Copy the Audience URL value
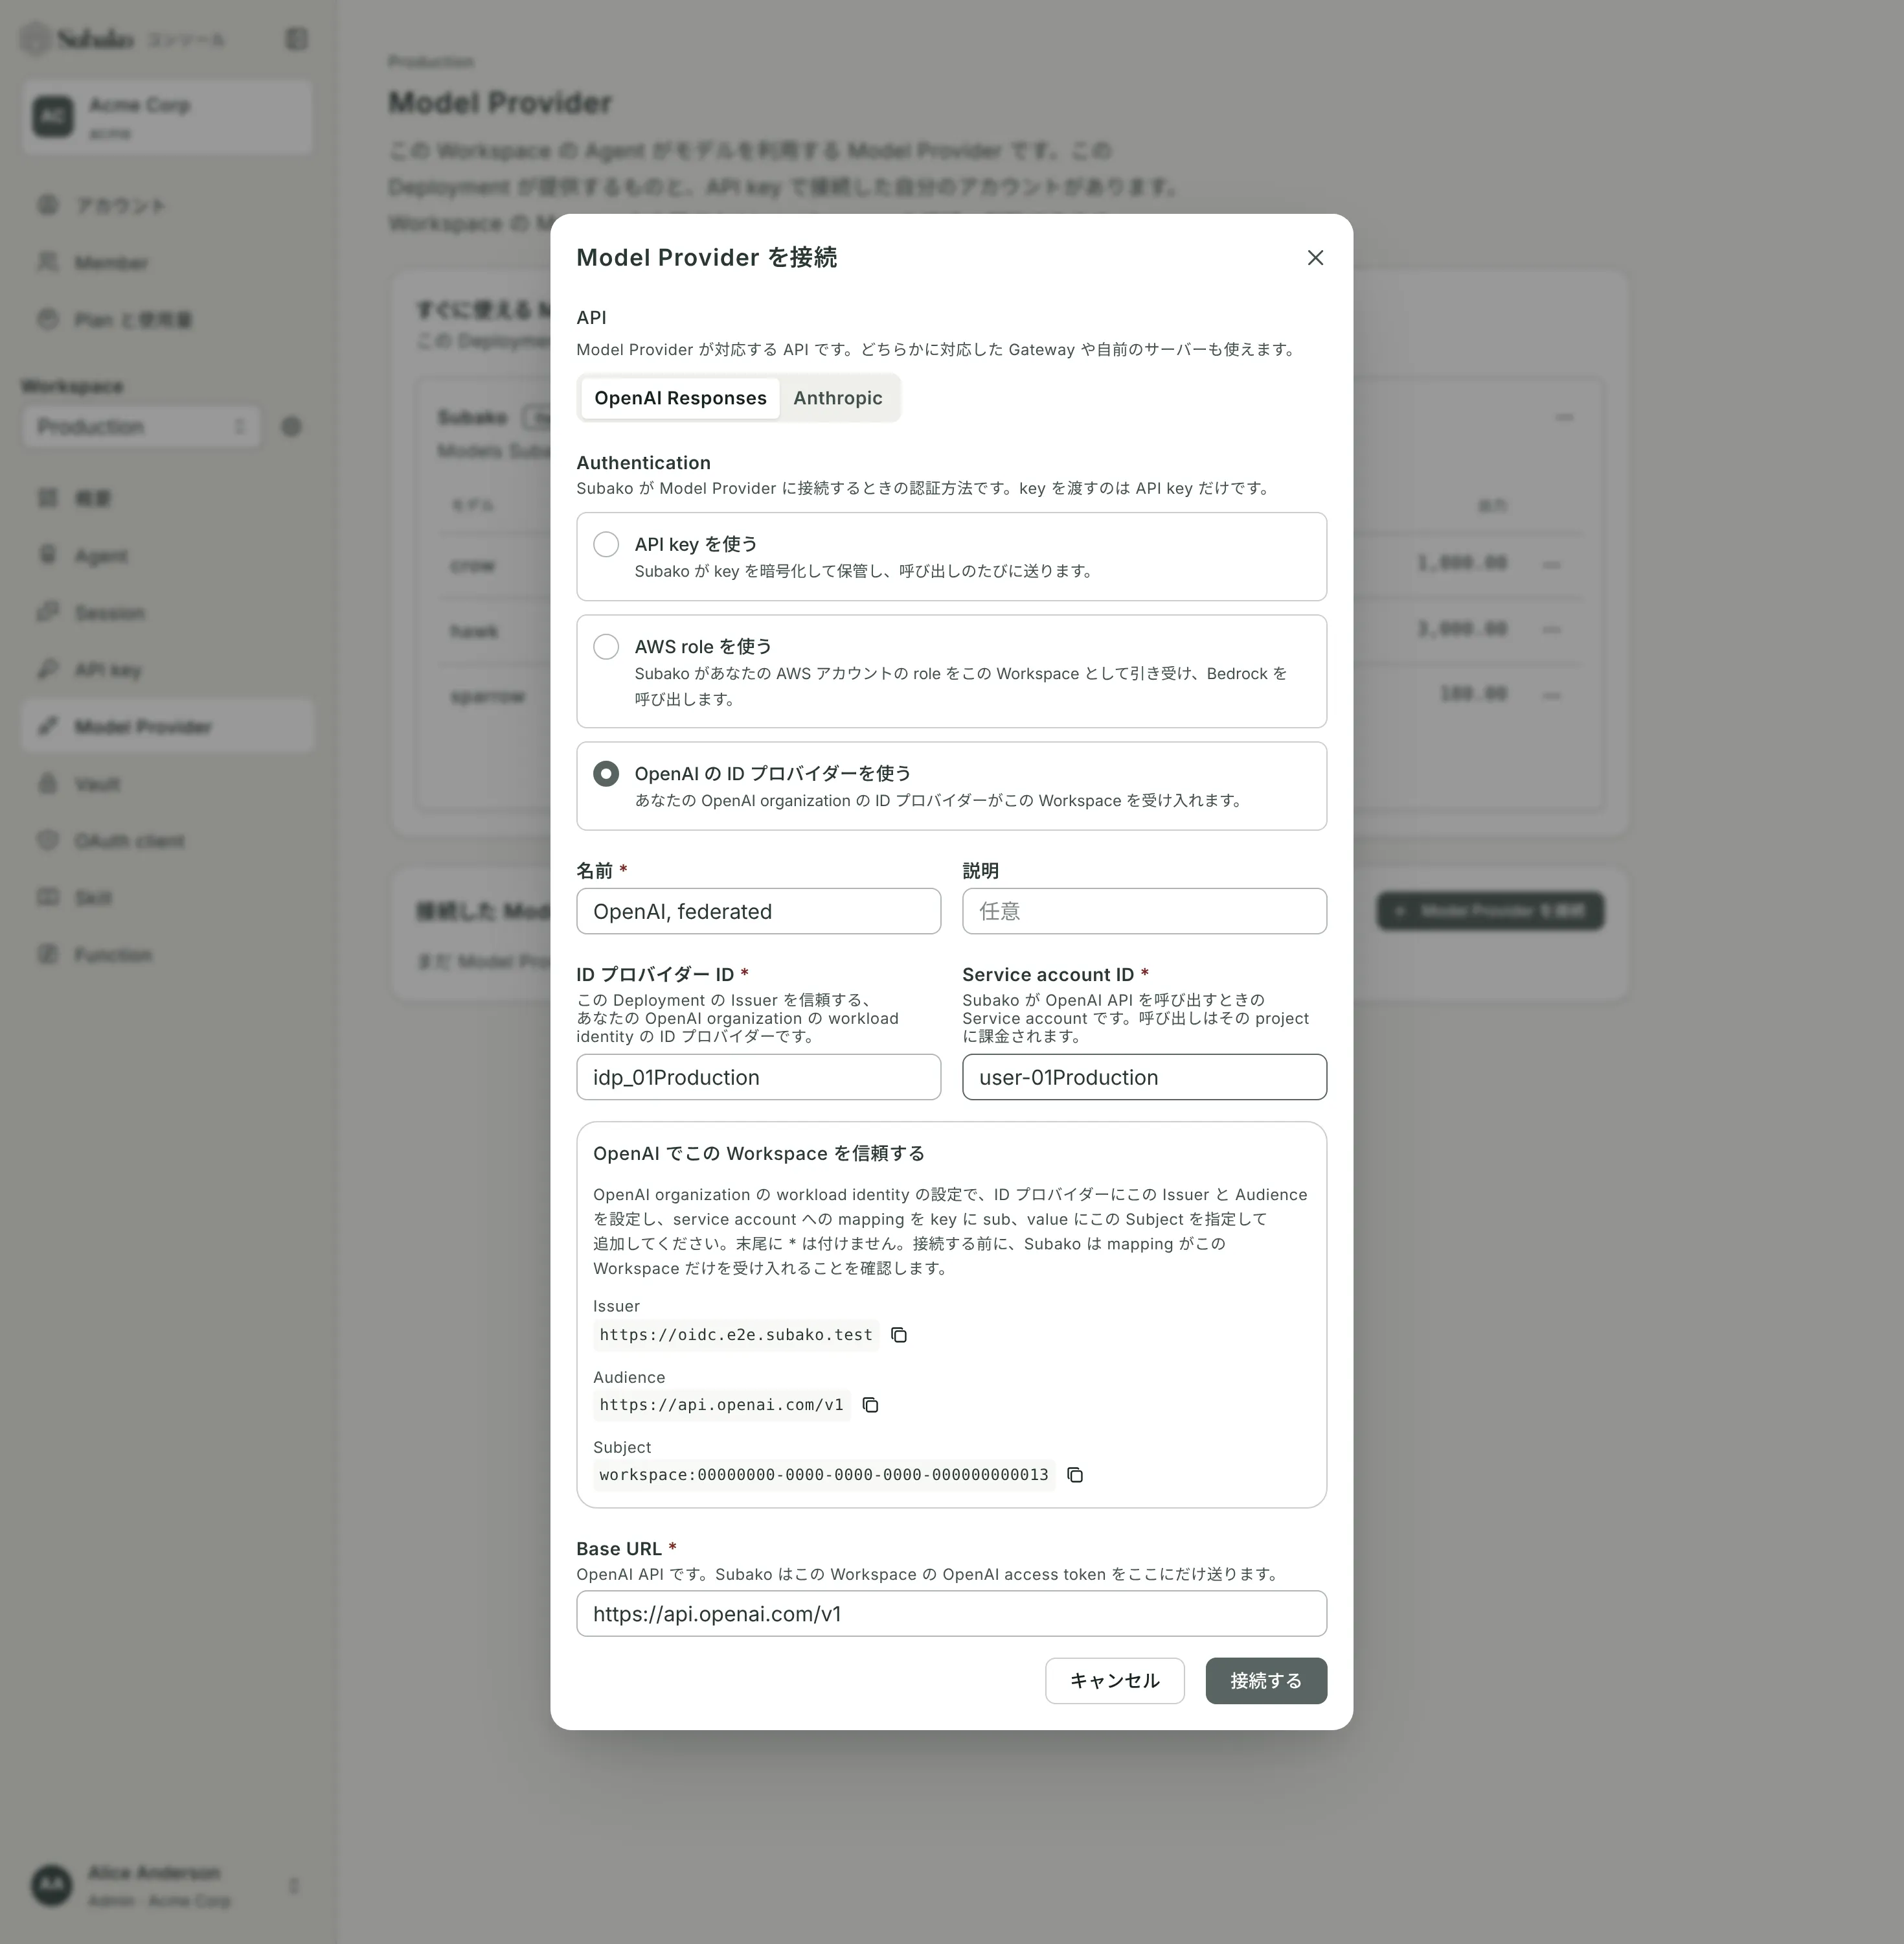The height and width of the screenshot is (1944, 1904). coord(870,1405)
